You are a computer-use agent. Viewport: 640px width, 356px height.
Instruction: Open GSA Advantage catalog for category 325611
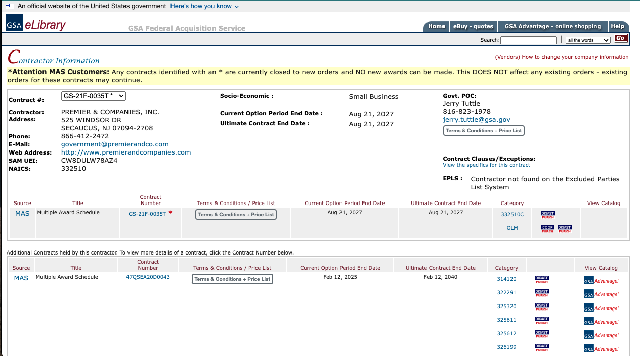coord(601,322)
